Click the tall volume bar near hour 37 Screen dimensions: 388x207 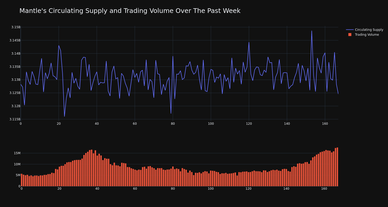click(x=92, y=168)
